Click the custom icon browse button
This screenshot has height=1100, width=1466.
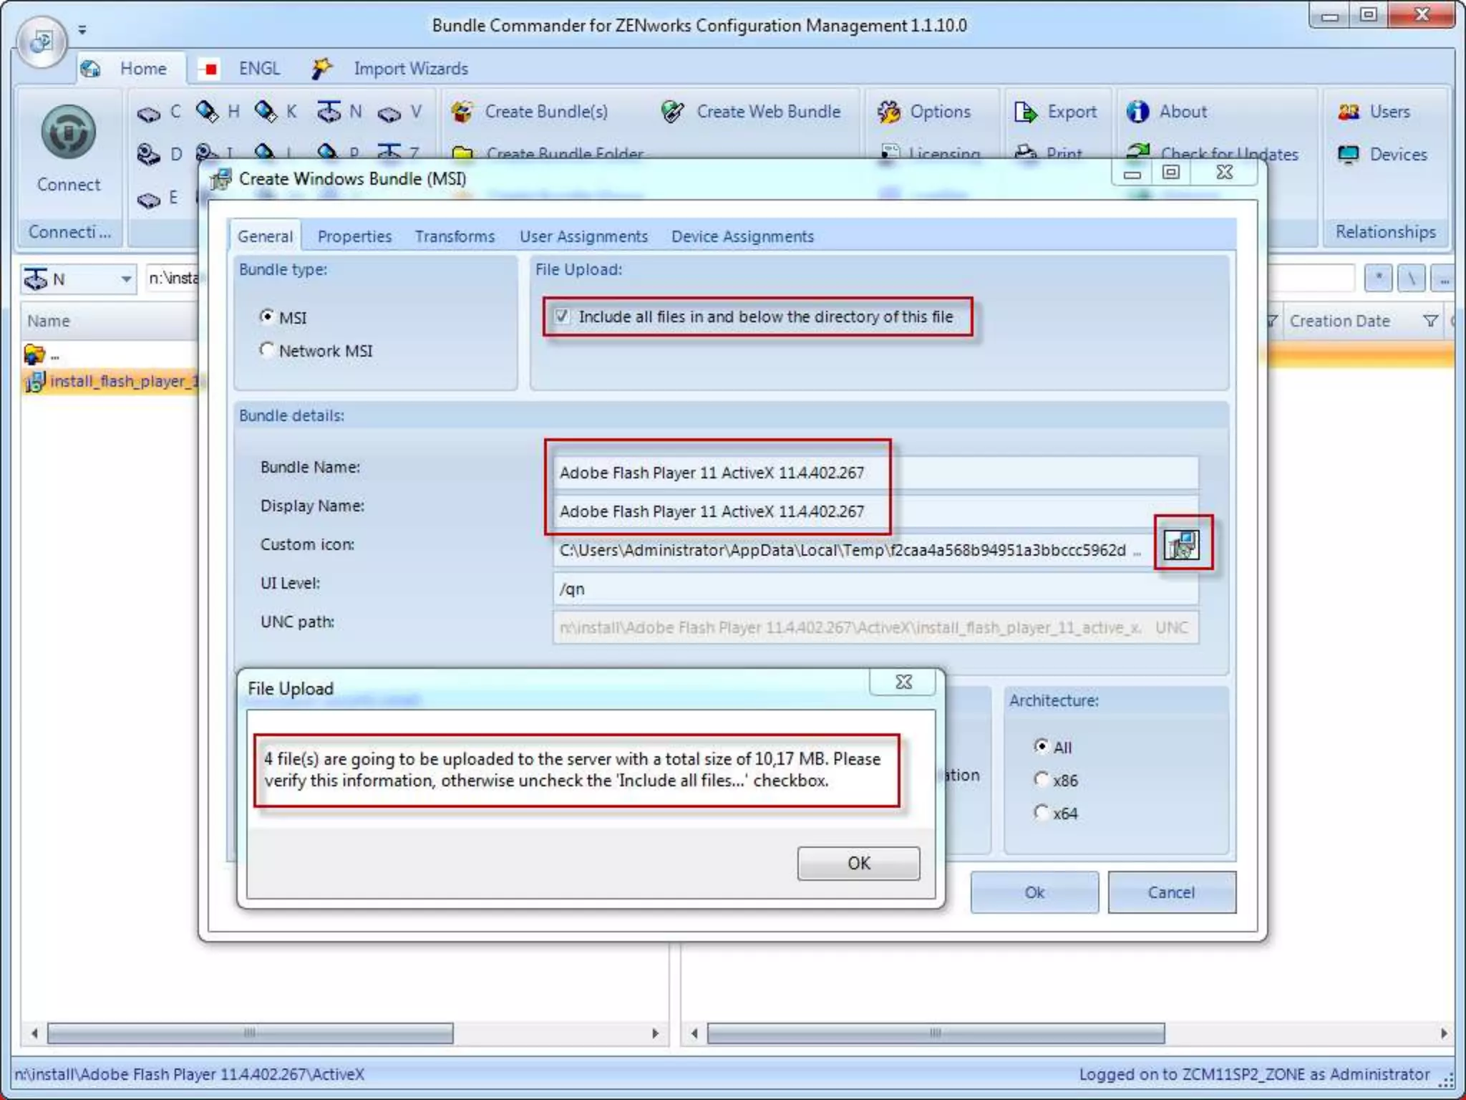[x=1182, y=545]
